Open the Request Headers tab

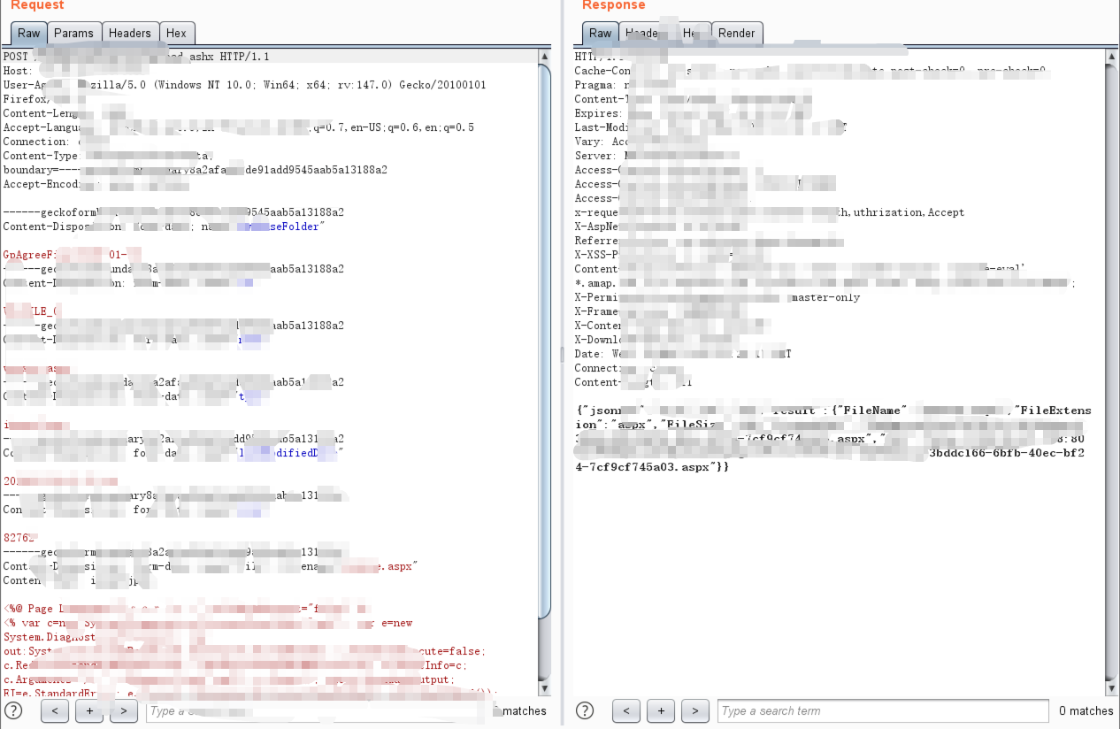click(130, 34)
